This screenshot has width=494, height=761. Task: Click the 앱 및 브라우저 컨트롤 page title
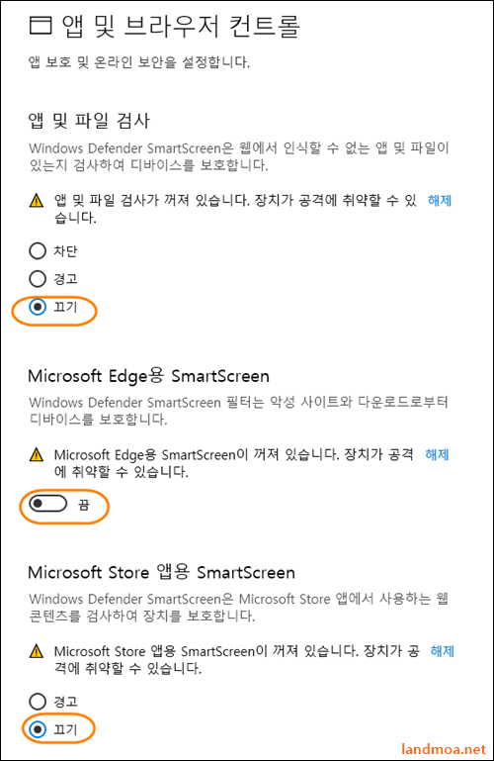pyautogui.click(x=181, y=26)
